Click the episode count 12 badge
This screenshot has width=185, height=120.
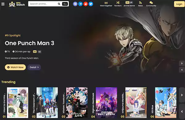point(39,52)
